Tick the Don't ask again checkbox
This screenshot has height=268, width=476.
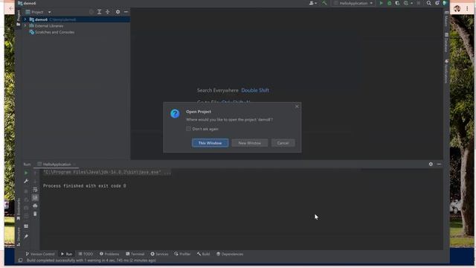[x=188, y=129]
